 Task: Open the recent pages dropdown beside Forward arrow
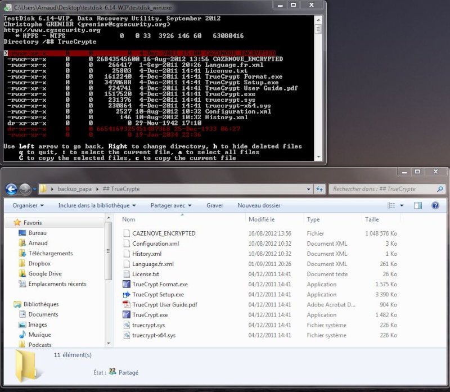(35, 189)
